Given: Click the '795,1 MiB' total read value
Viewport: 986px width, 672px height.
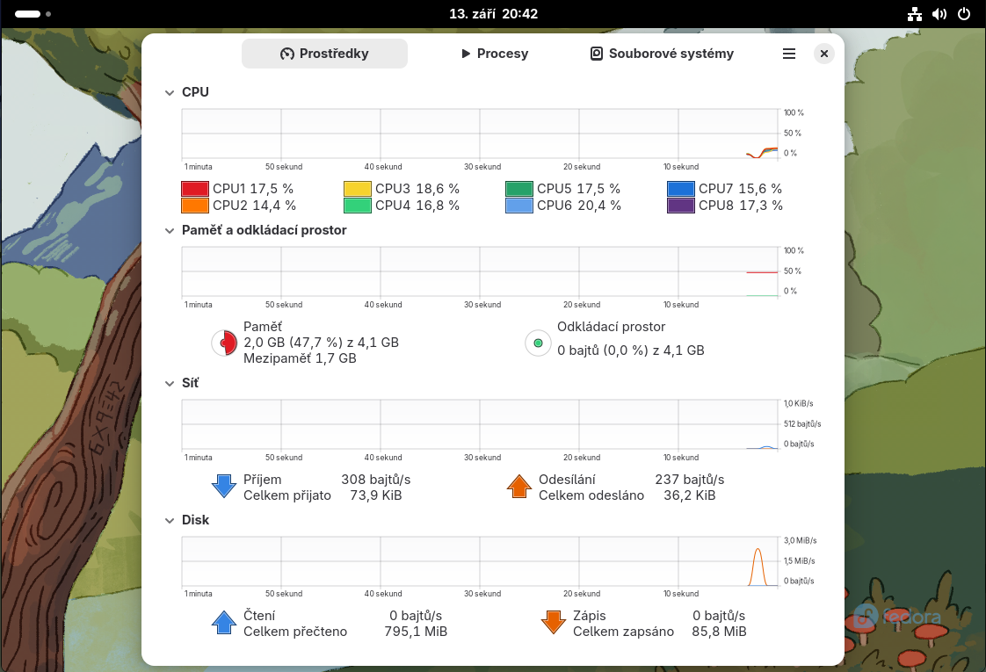Looking at the screenshot, I should pos(416,632).
